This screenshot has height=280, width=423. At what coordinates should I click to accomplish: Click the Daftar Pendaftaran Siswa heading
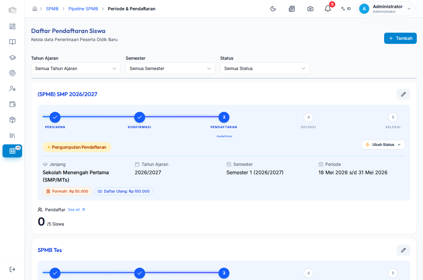point(68,31)
